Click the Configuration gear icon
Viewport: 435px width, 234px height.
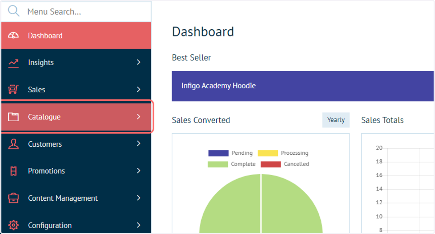[x=13, y=225]
